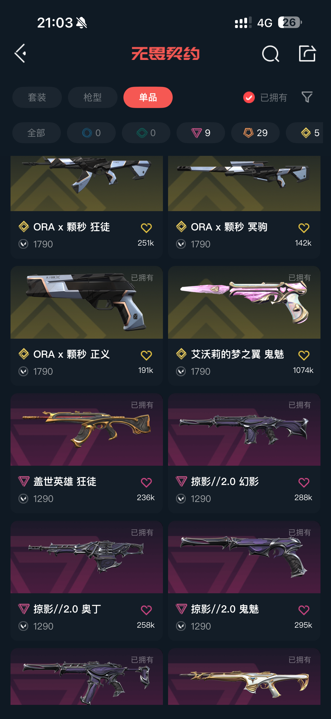Open ORA x 颗秒 正义 pistol thumbnail
Image resolution: width=331 pixels, height=719 pixels.
87,302
